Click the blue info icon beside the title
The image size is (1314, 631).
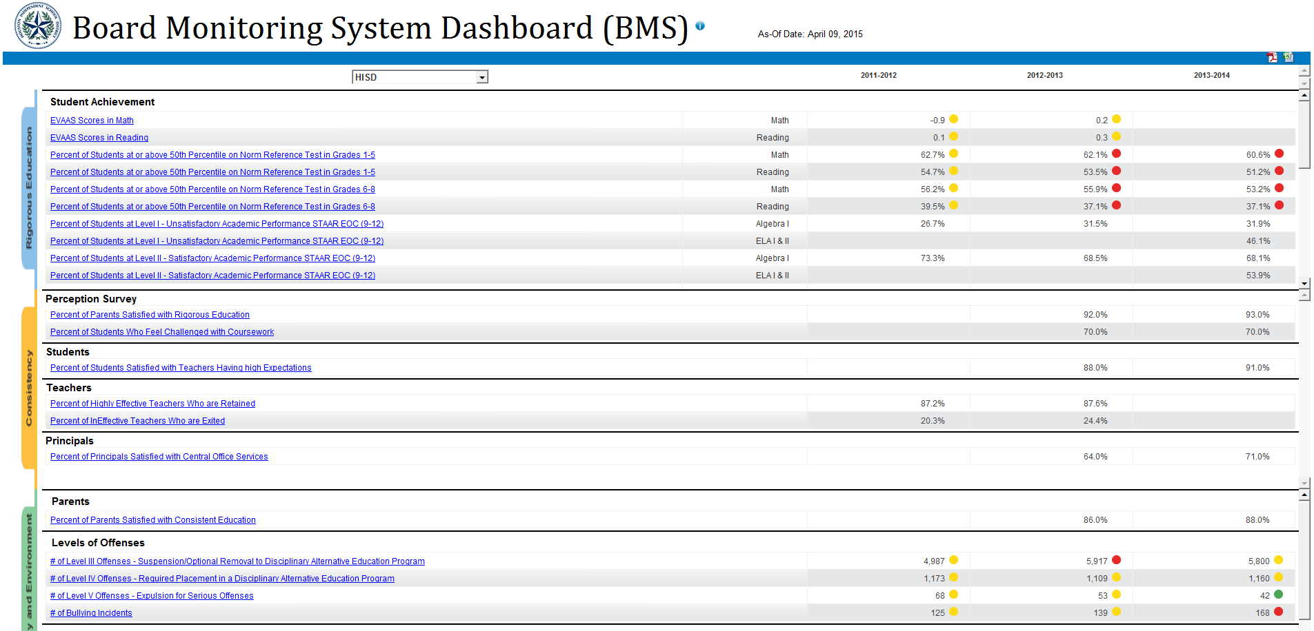(700, 25)
